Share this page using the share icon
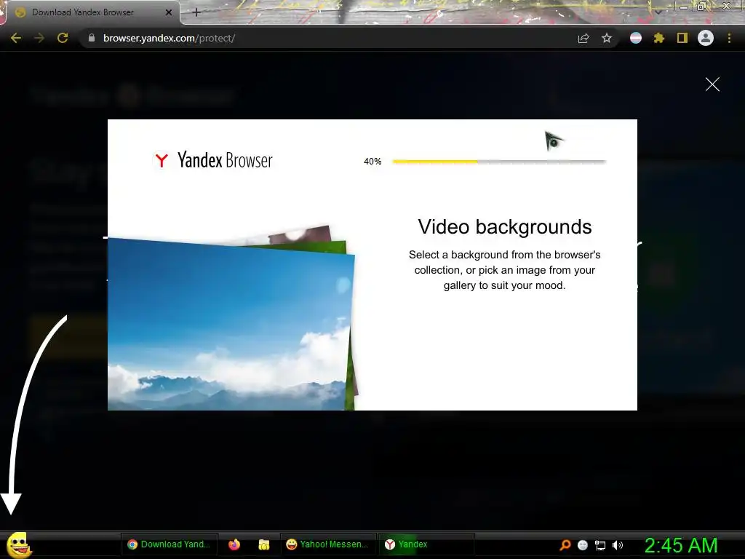 pyautogui.click(x=583, y=38)
